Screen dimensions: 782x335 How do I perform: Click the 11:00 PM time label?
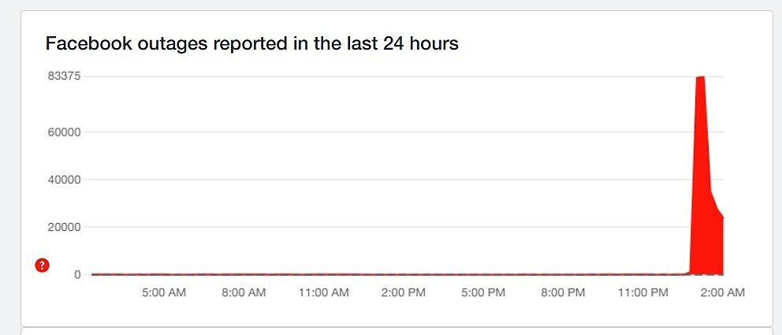tap(642, 293)
